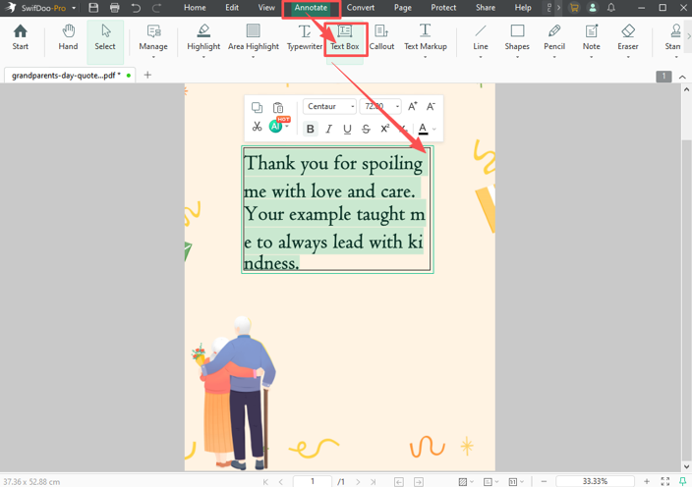Switch to the Protect tab

(443, 8)
